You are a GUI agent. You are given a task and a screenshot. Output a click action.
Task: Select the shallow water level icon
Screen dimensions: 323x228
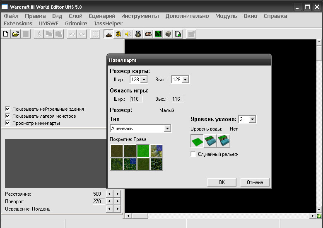point(210,141)
